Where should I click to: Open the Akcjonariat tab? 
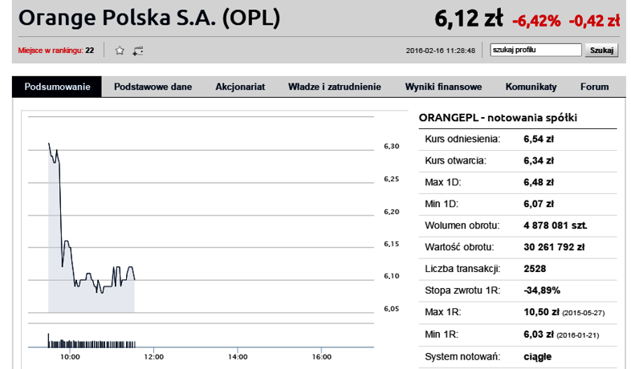240,87
